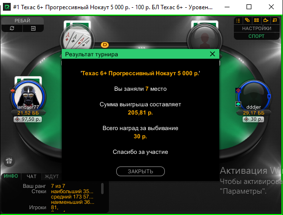Click dddjer player avatar
The image size is (283, 215).
tap(253, 96)
